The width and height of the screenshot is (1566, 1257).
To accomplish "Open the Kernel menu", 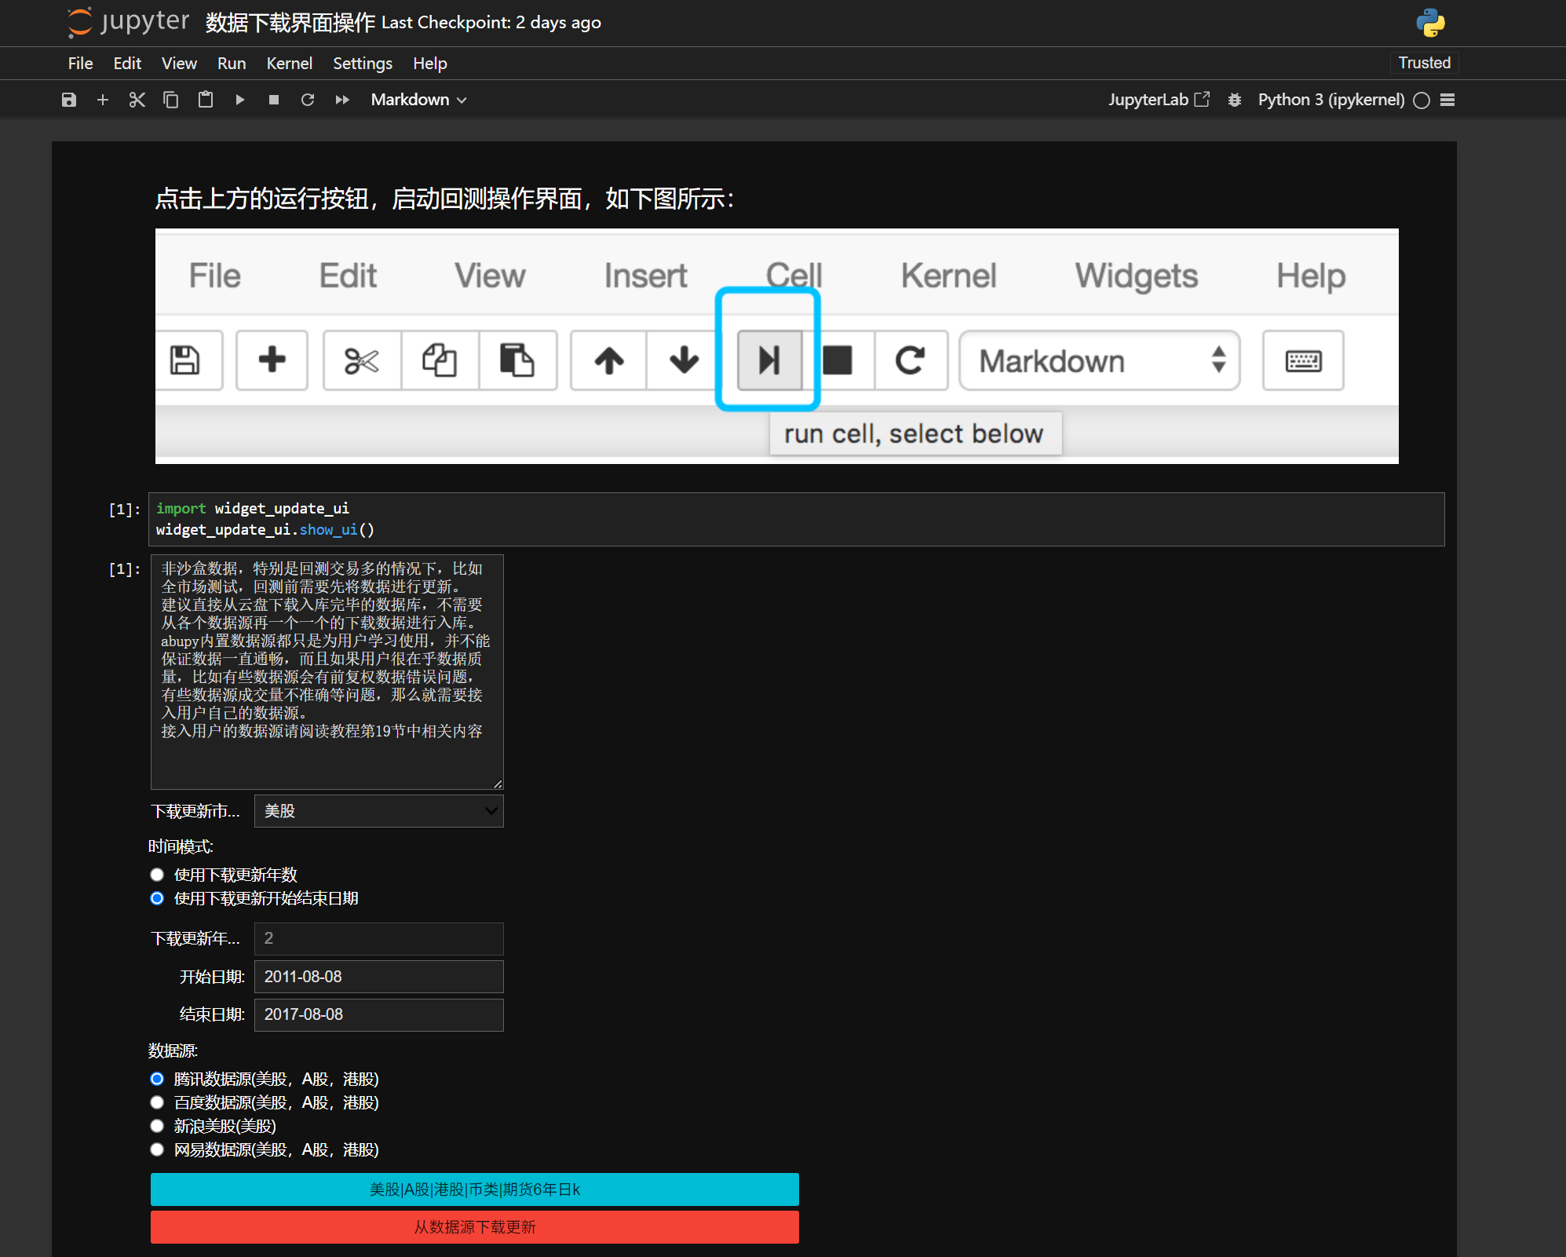I will point(289,64).
